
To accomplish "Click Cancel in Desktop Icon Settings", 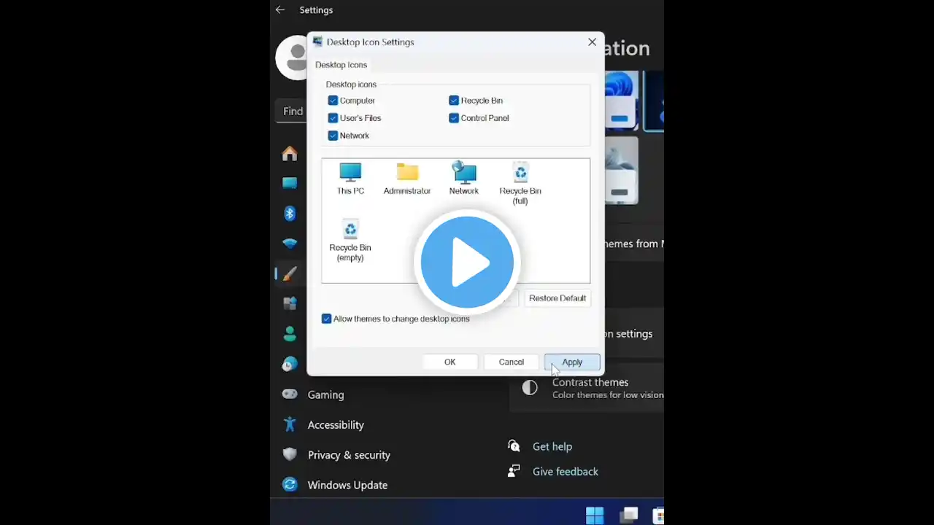I will [512, 362].
